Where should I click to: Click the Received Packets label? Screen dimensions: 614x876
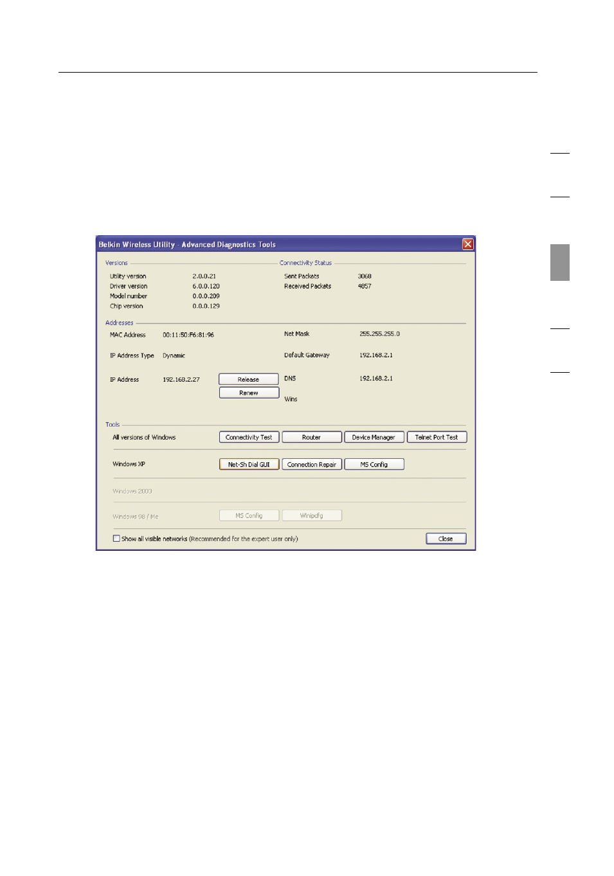coord(308,287)
